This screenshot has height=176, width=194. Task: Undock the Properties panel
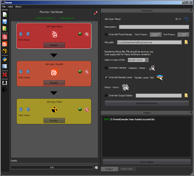coord(191,11)
